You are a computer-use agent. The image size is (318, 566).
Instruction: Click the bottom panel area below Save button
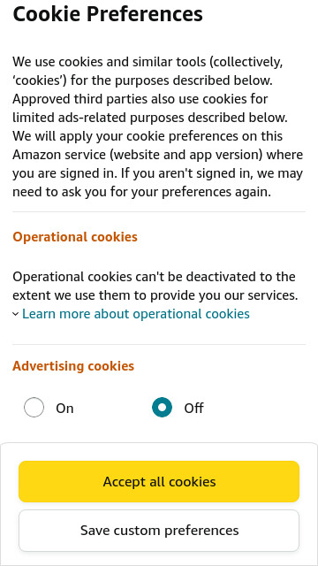[x=159, y=559]
